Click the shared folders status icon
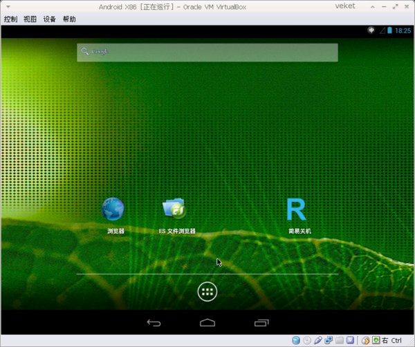415x347 pixels. [340, 340]
